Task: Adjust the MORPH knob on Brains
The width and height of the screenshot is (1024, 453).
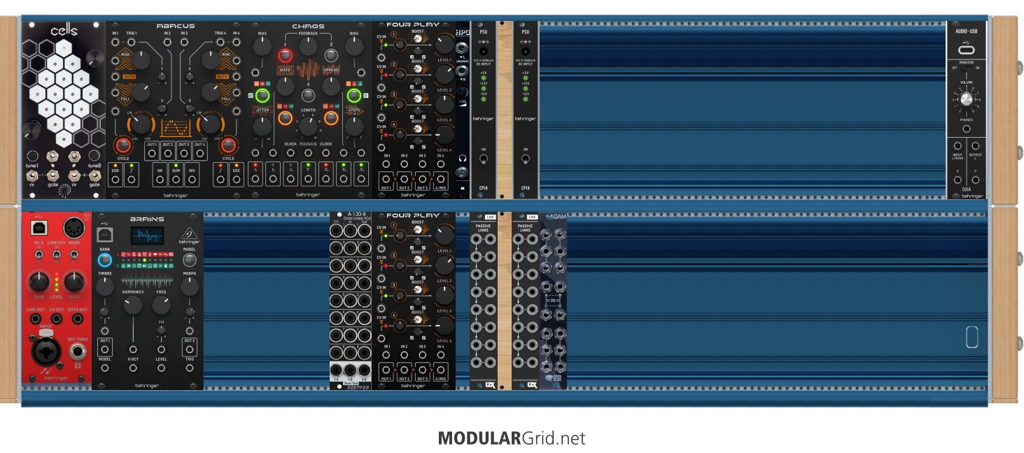Action: click(x=189, y=287)
